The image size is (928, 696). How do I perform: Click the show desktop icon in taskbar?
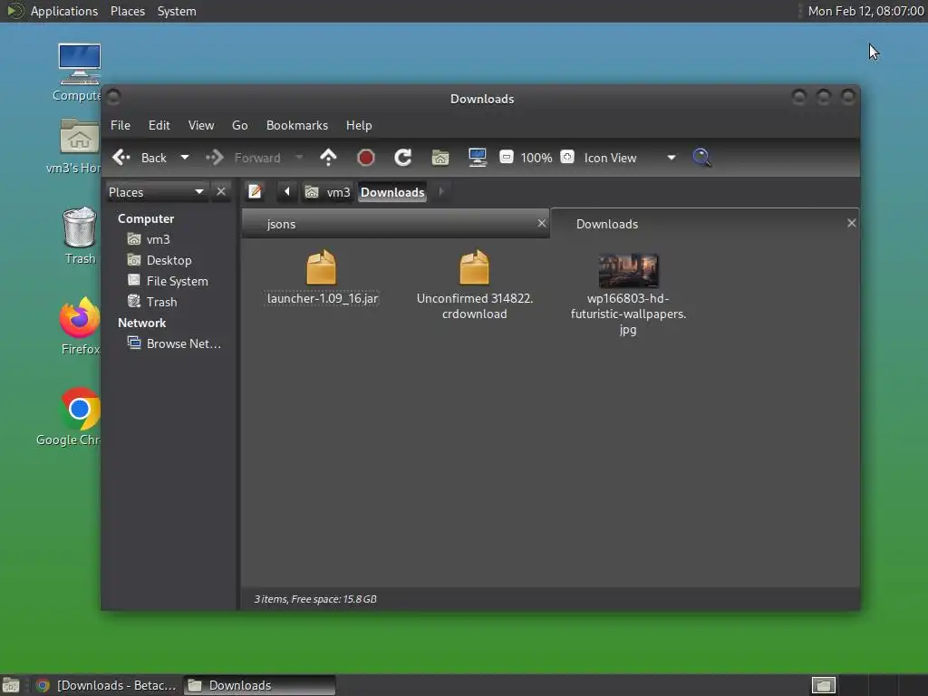point(11,685)
